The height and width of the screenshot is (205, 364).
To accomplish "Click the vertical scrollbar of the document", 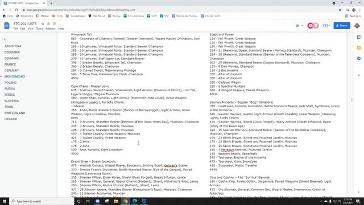I will tap(352, 99).
